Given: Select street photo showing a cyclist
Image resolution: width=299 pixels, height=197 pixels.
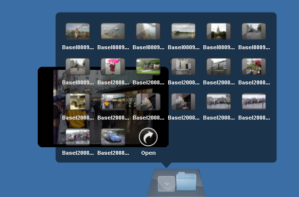Looking at the screenshot, I should tap(78, 66).
